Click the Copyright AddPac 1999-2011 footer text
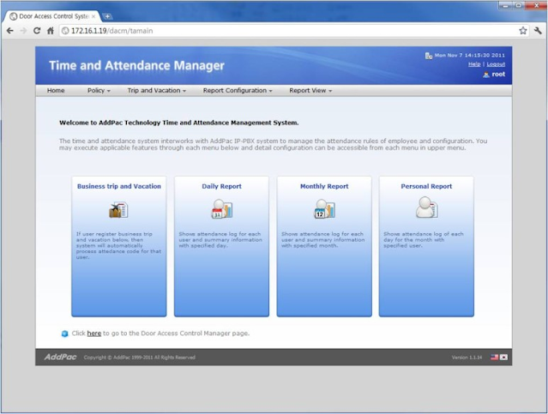548x414 pixels. point(140,357)
